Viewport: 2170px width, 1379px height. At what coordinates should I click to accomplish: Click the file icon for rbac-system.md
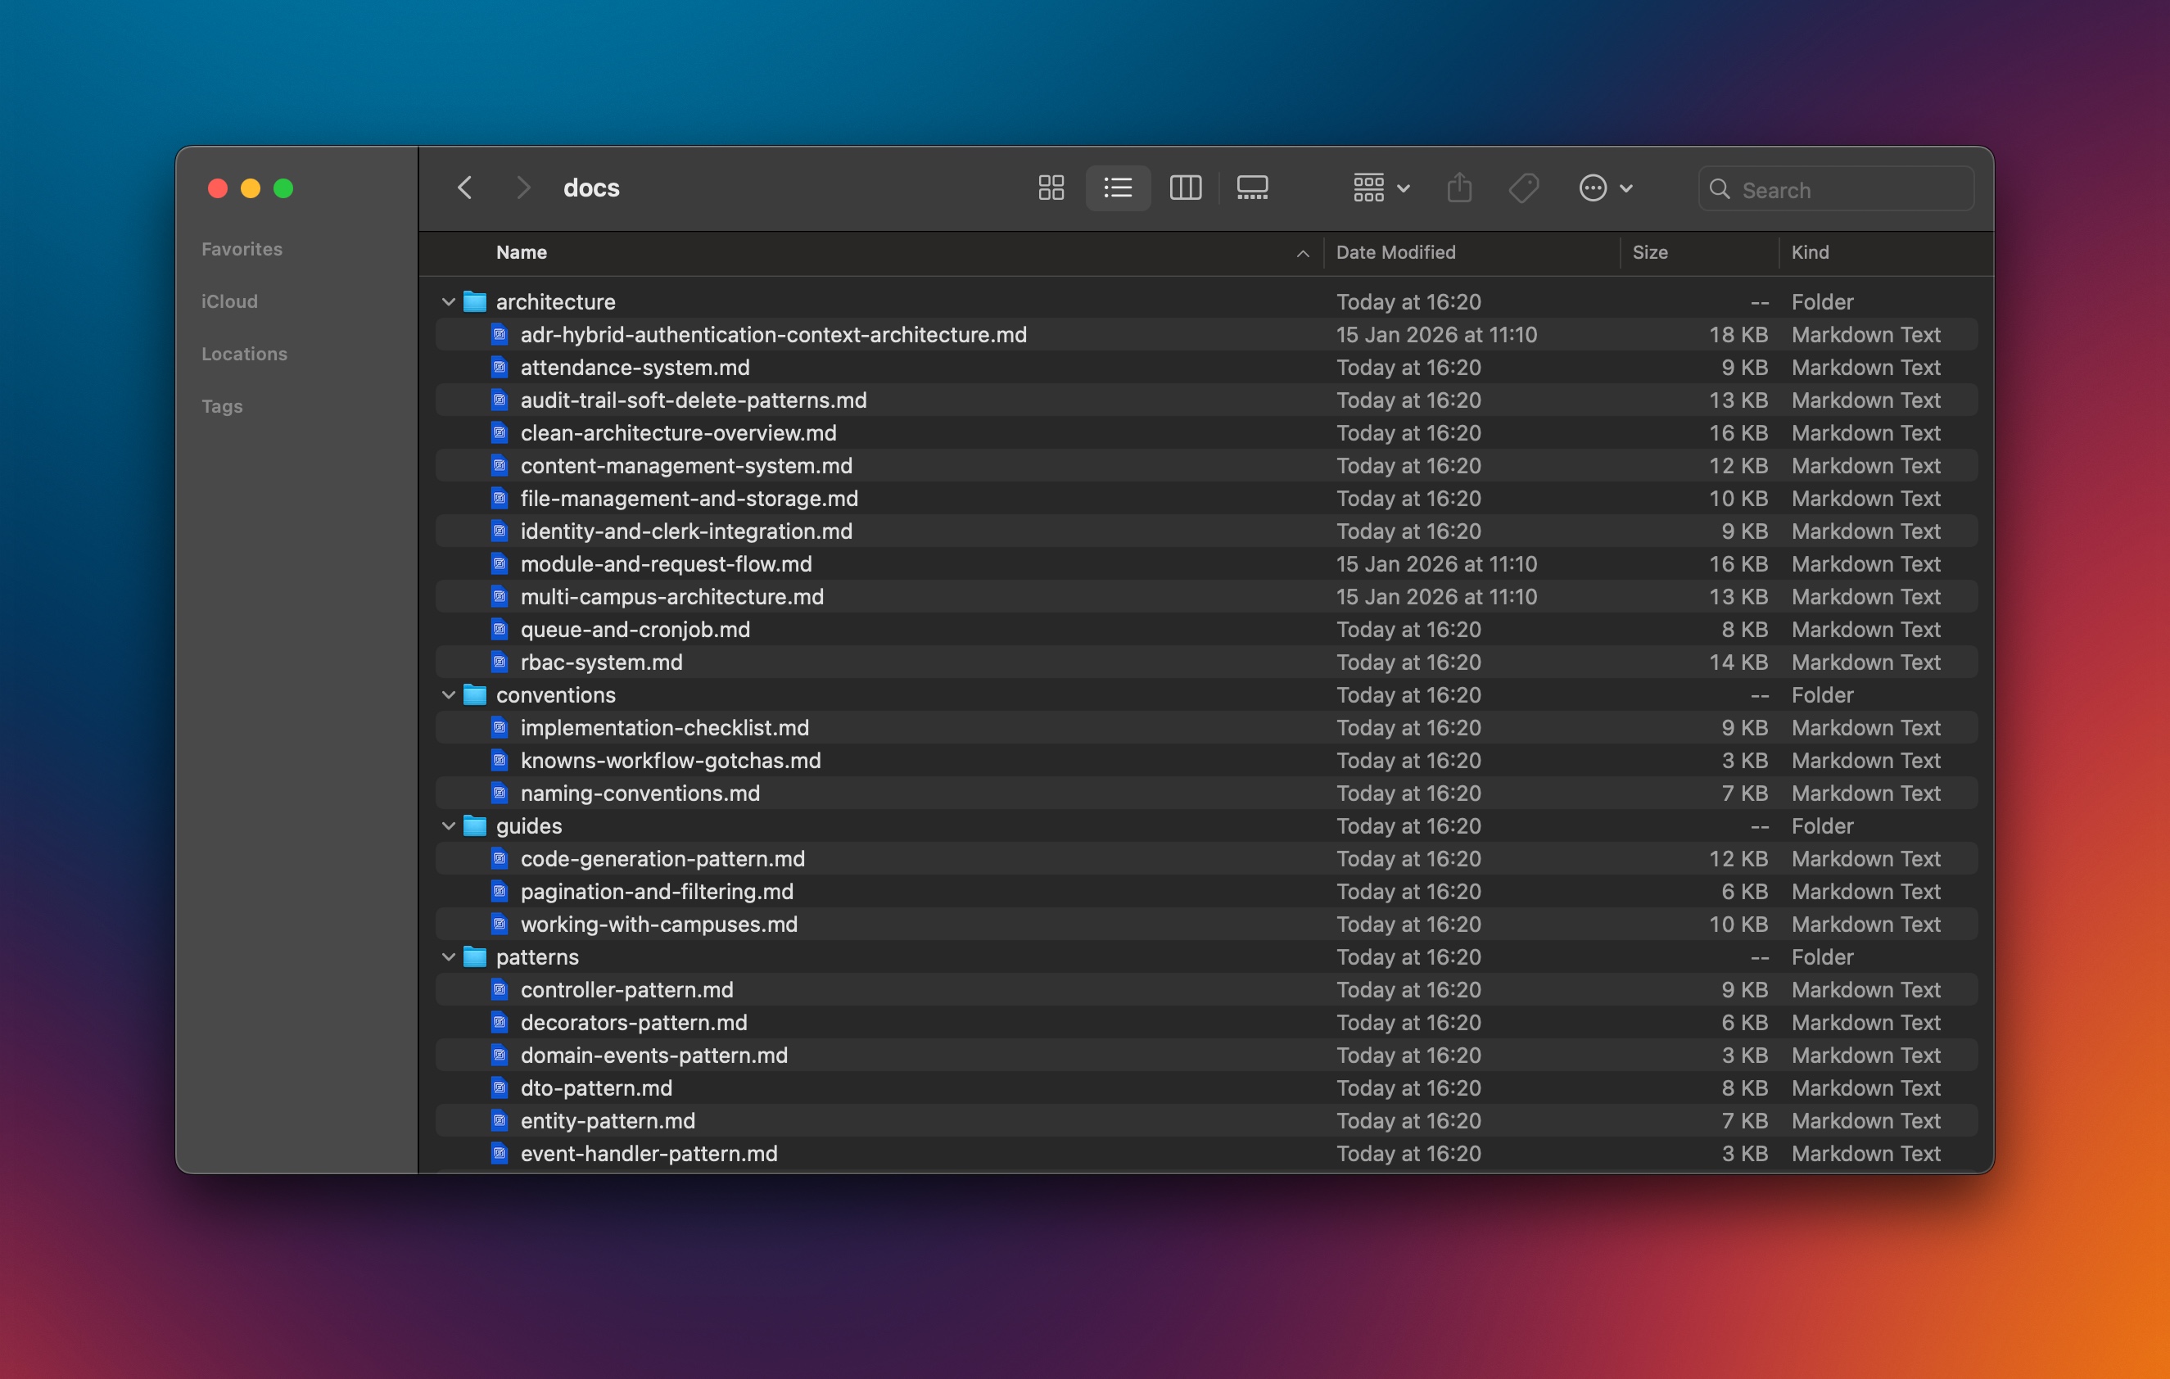pyautogui.click(x=500, y=662)
